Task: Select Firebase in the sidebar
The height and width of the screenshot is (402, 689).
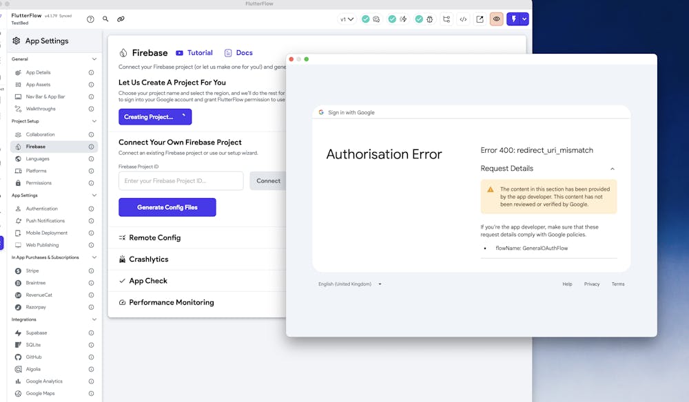Action: click(54, 147)
